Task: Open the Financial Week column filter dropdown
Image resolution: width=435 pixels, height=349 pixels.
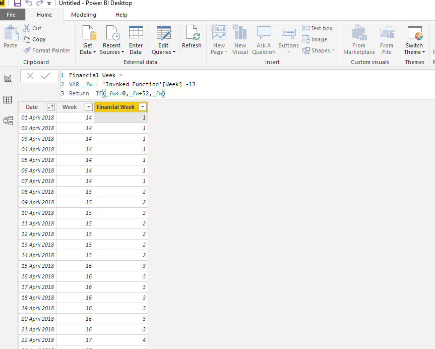Action: coord(143,107)
